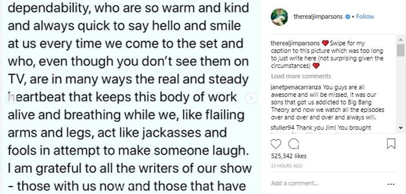Click the comments scrollbar up arrow
Screen dimensions: 406x194
tap(401, 39)
